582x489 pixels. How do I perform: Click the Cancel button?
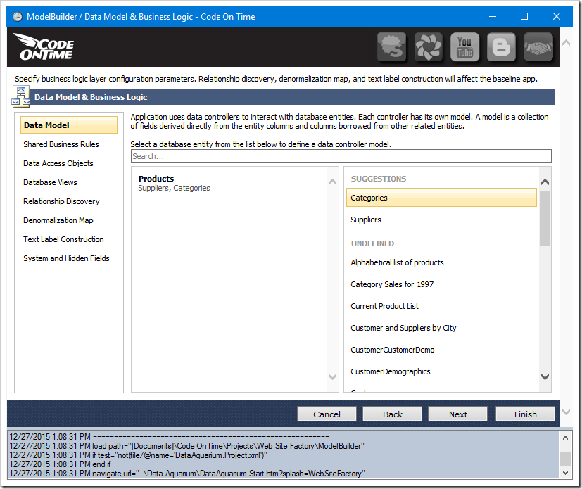pos(327,414)
